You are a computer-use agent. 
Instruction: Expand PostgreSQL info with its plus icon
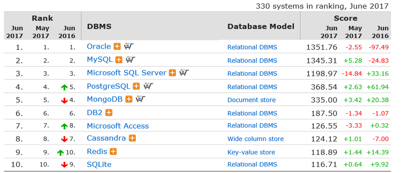tap(137, 86)
